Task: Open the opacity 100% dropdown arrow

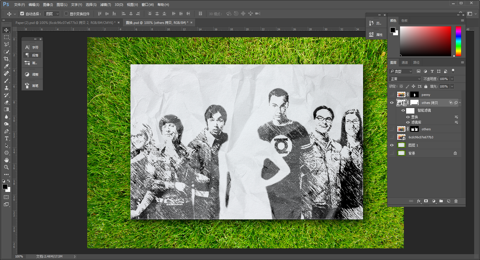Action: pyautogui.click(x=452, y=79)
